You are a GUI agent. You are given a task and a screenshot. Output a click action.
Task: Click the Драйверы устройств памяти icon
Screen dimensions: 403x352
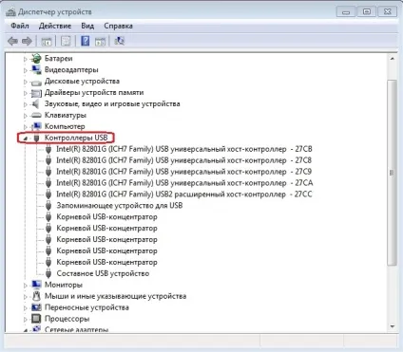click(x=36, y=93)
